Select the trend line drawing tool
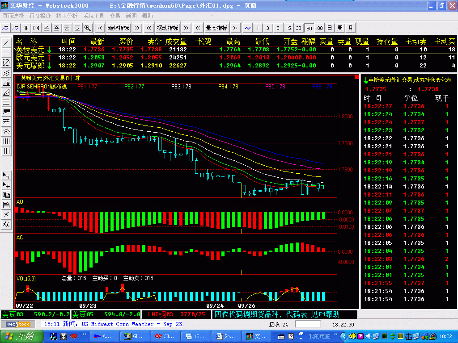The width and height of the screenshot is (458, 343). (x=6, y=43)
